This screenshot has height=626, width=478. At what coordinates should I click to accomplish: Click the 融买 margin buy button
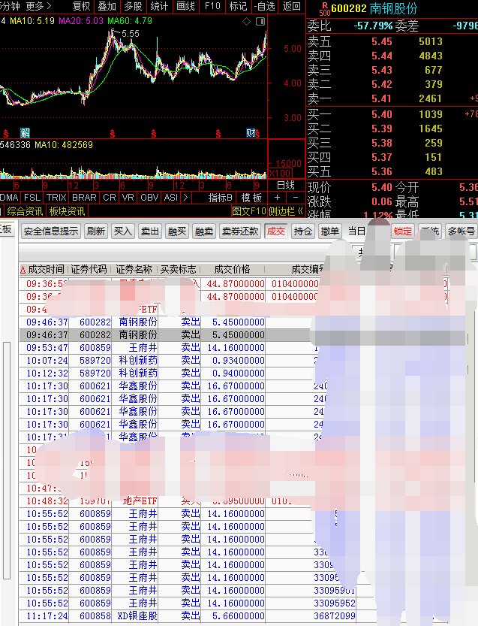(177, 231)
